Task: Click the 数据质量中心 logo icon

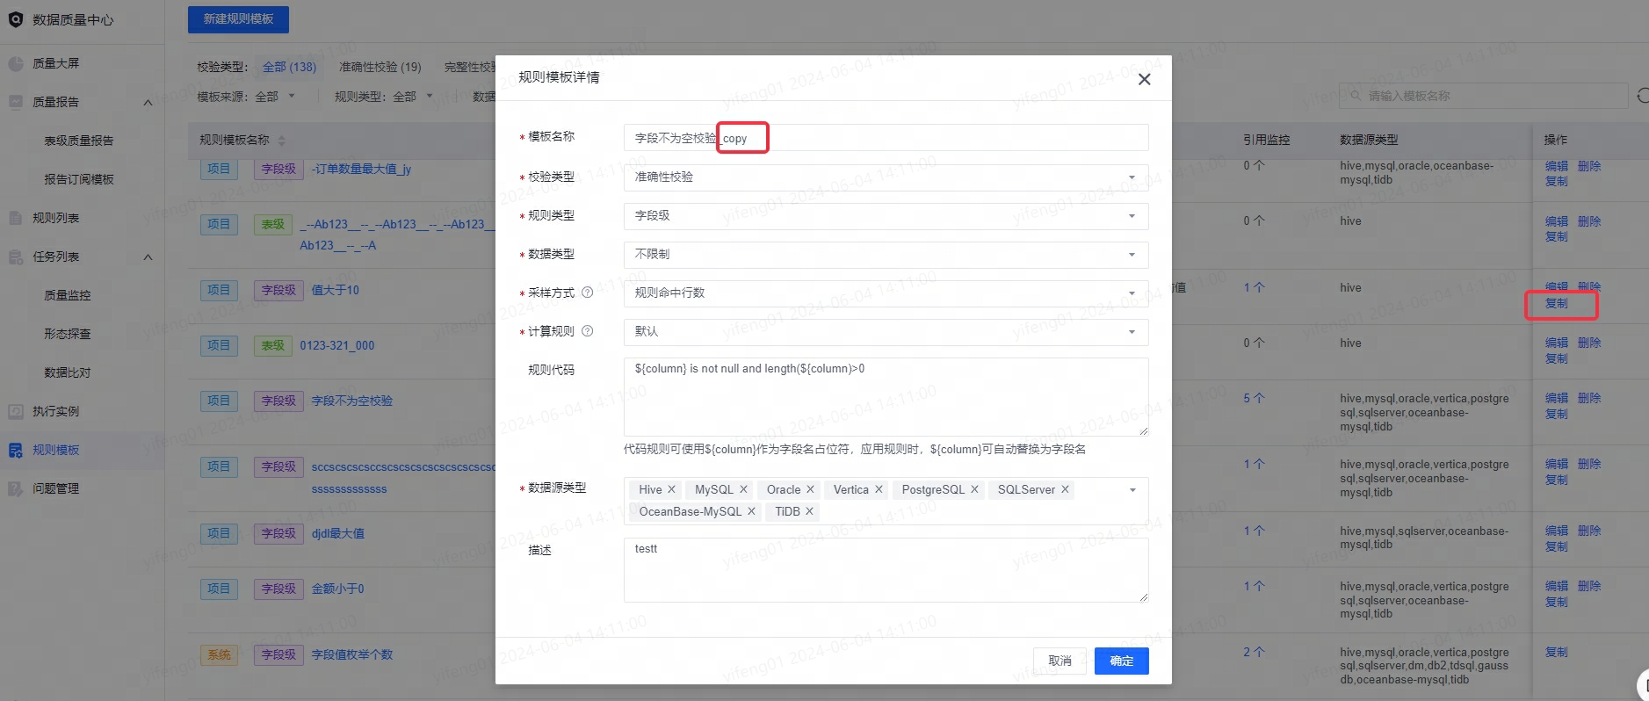Action: tap(16, 19)
